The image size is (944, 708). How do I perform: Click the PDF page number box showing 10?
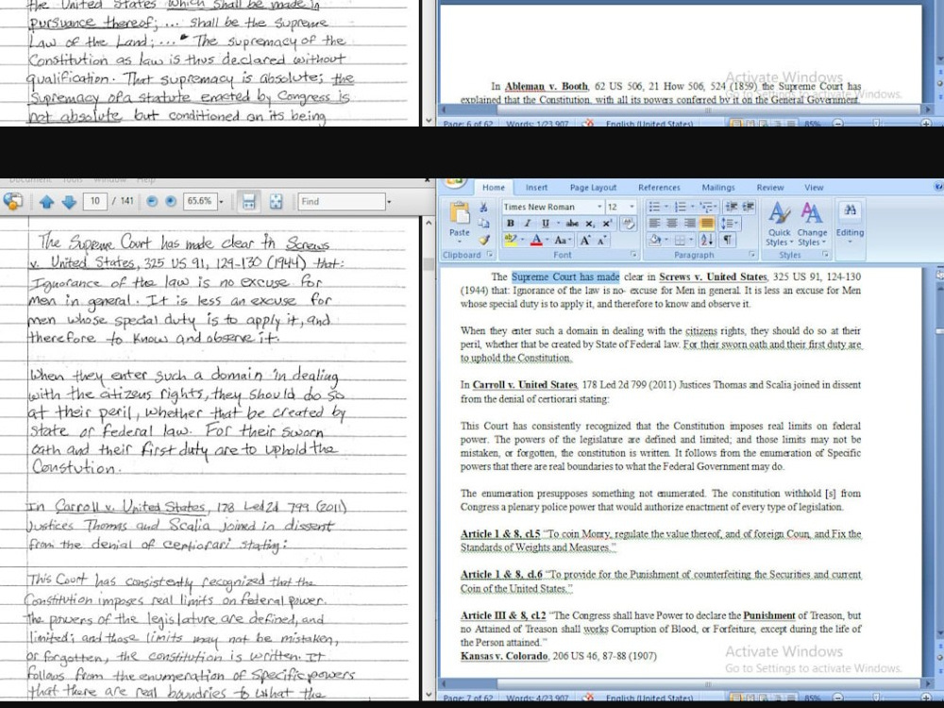coord(95,201)
